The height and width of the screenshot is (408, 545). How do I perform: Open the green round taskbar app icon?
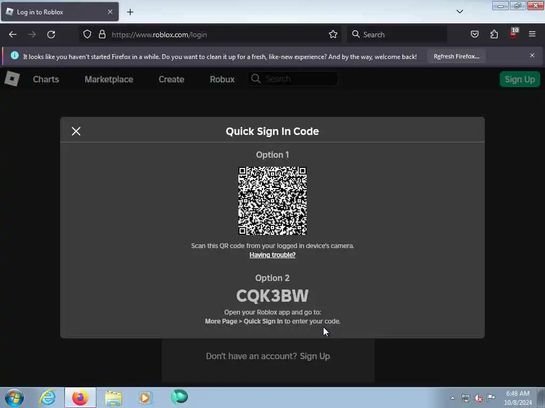coord(179,396)
